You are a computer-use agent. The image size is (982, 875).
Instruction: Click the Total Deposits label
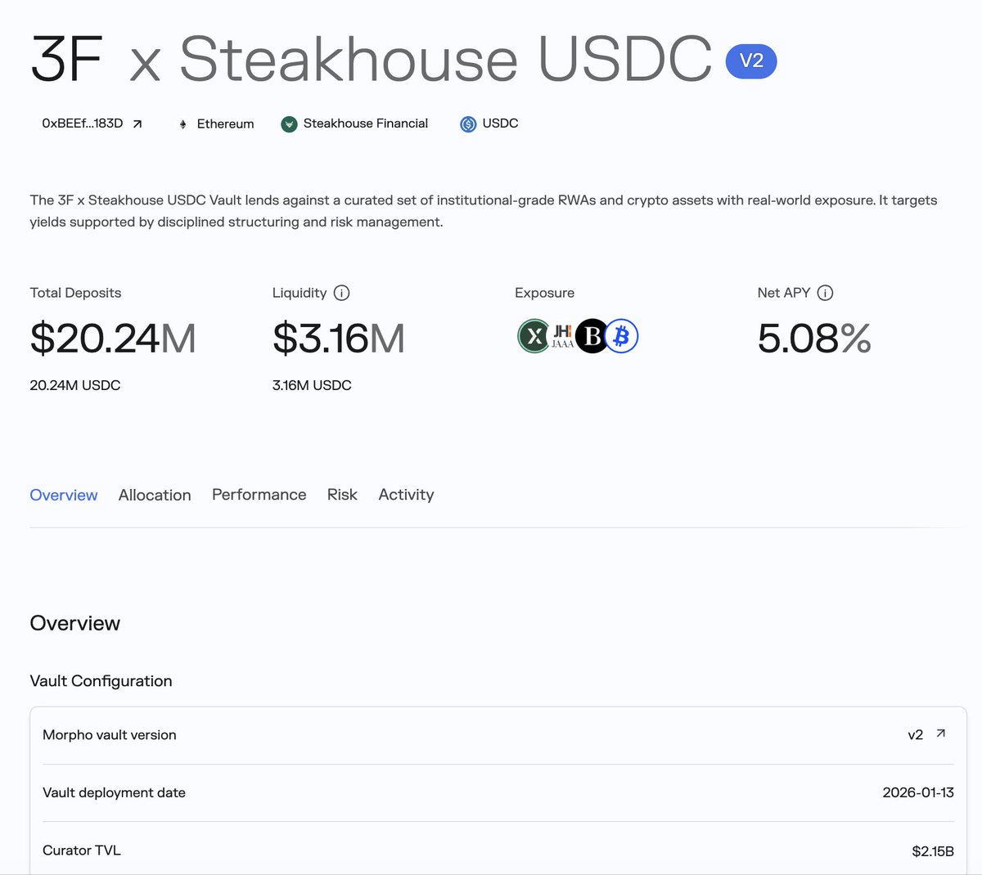pos(75,293)
